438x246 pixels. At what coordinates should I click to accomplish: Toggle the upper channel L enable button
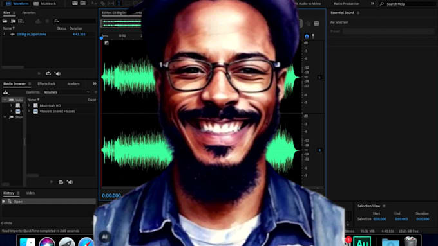(x=319, y=77)
